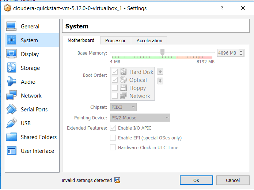Enable EFI (special OSes only)
The height and width of the screenshot is (190, 254).
[x=113, y=138]
